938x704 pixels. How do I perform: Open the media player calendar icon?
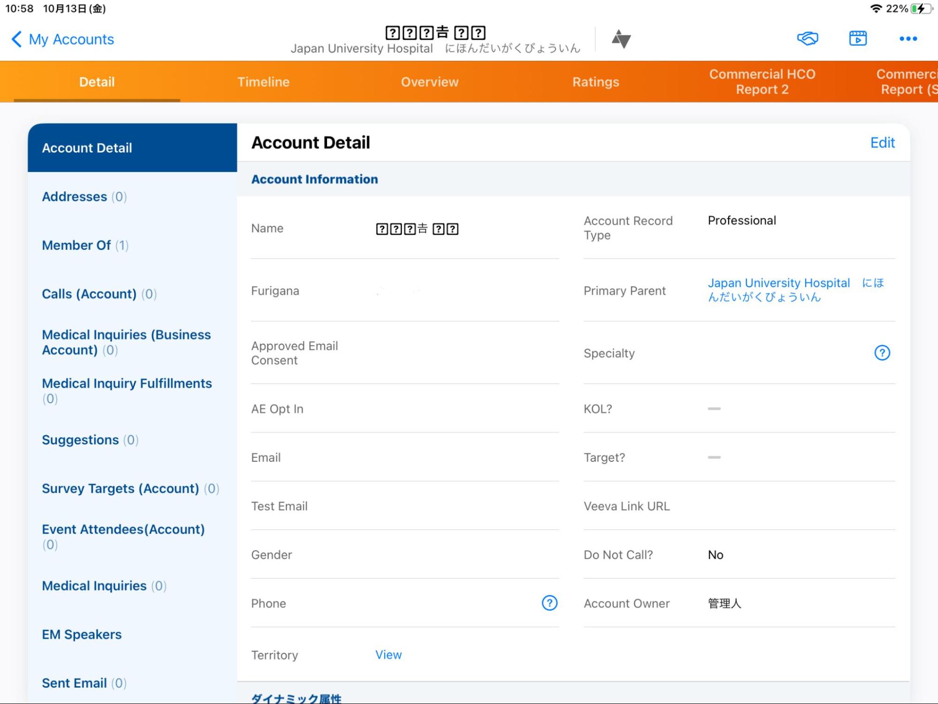[x=858, y=38]
